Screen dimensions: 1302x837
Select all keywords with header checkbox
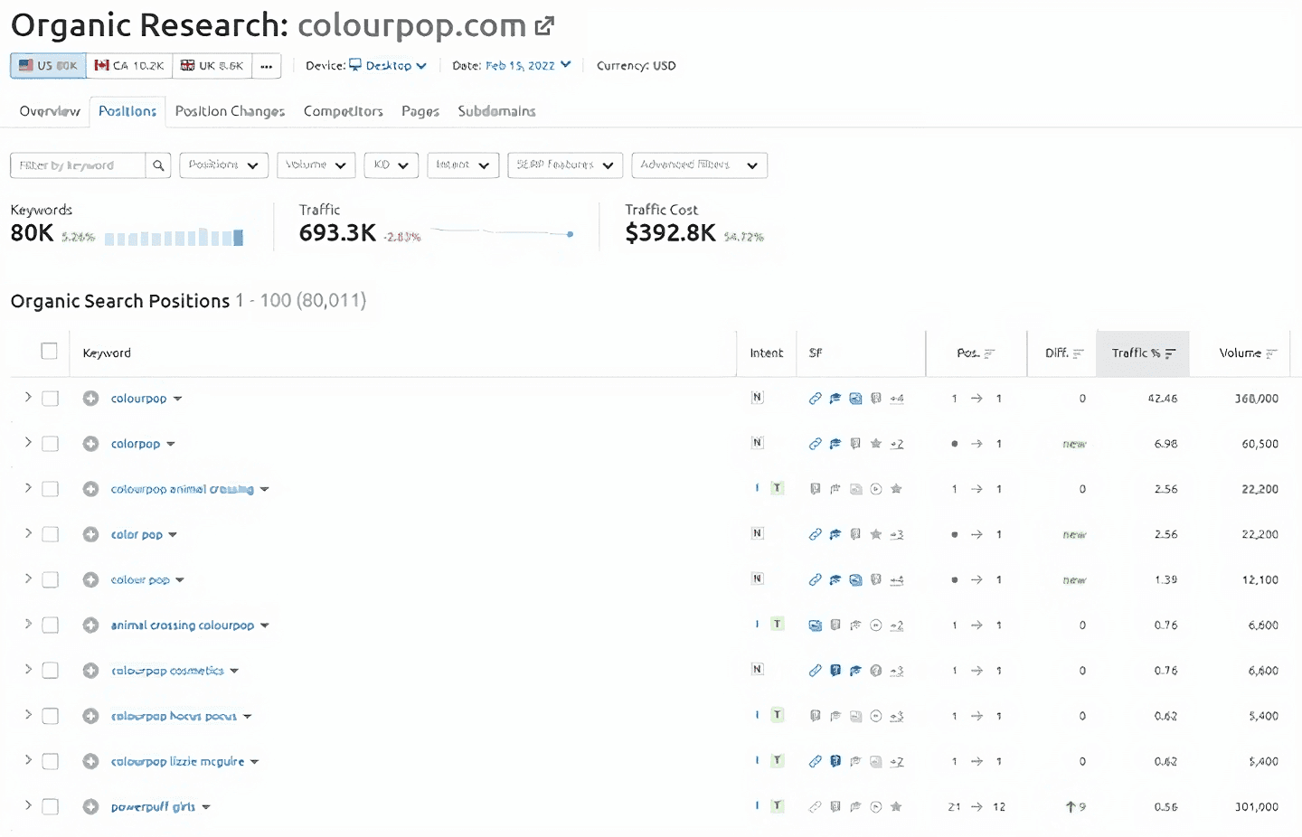click(x=50, y=352)
